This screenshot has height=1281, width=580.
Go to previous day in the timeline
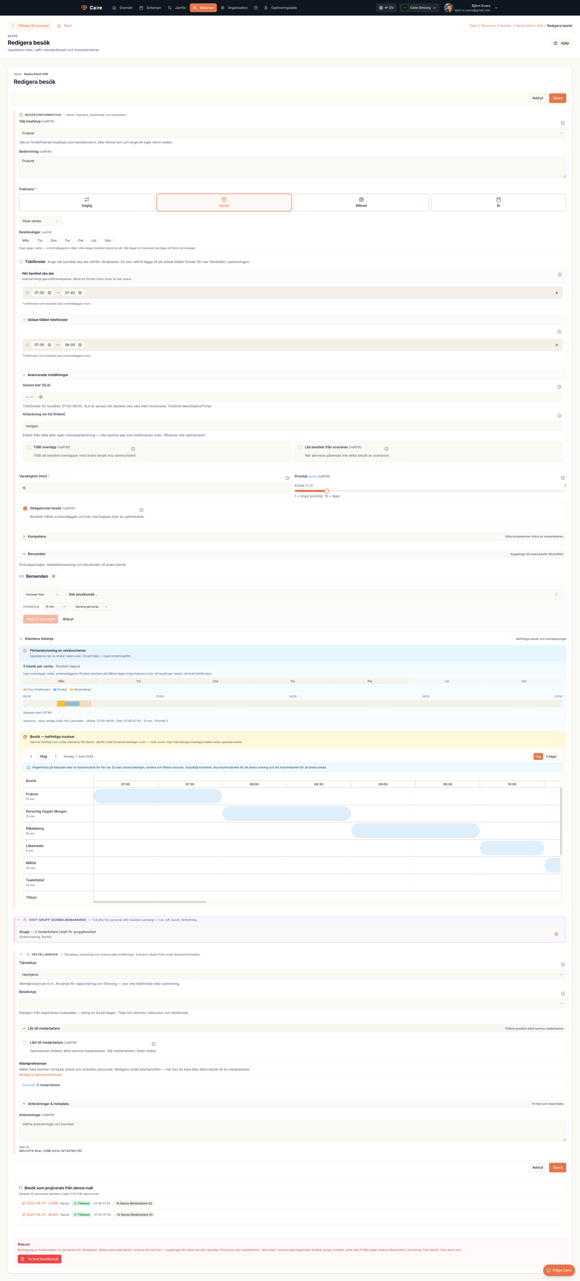tap(31, 756)
